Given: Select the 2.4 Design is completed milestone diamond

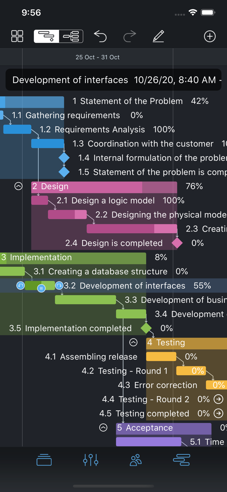Looking at the screenshot, I should (177, 243).
